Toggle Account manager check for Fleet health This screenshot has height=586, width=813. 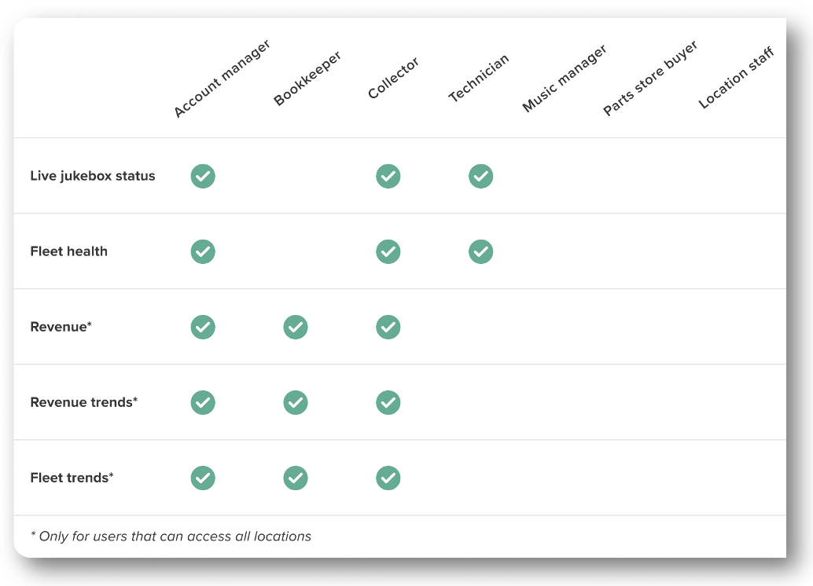(x=203, y=251)
